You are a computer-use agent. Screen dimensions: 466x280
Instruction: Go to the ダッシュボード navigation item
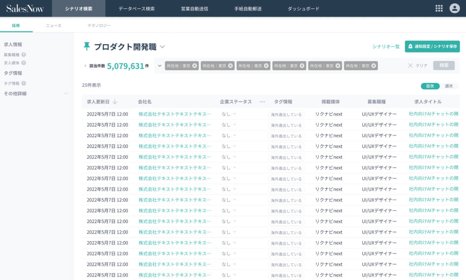point(303,9)
